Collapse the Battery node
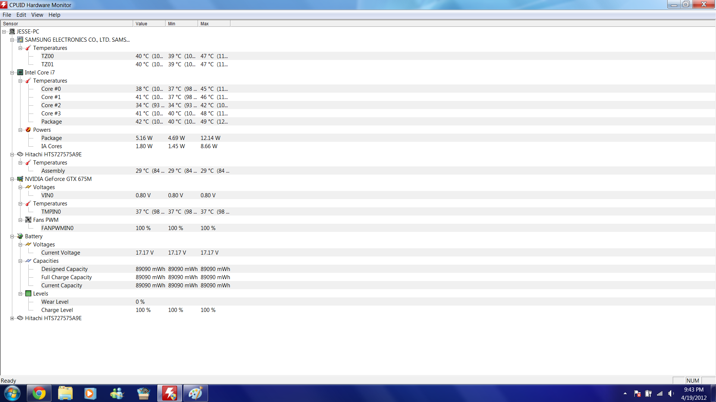The width and height of the screenshot is (716, 402). [12, 236]
